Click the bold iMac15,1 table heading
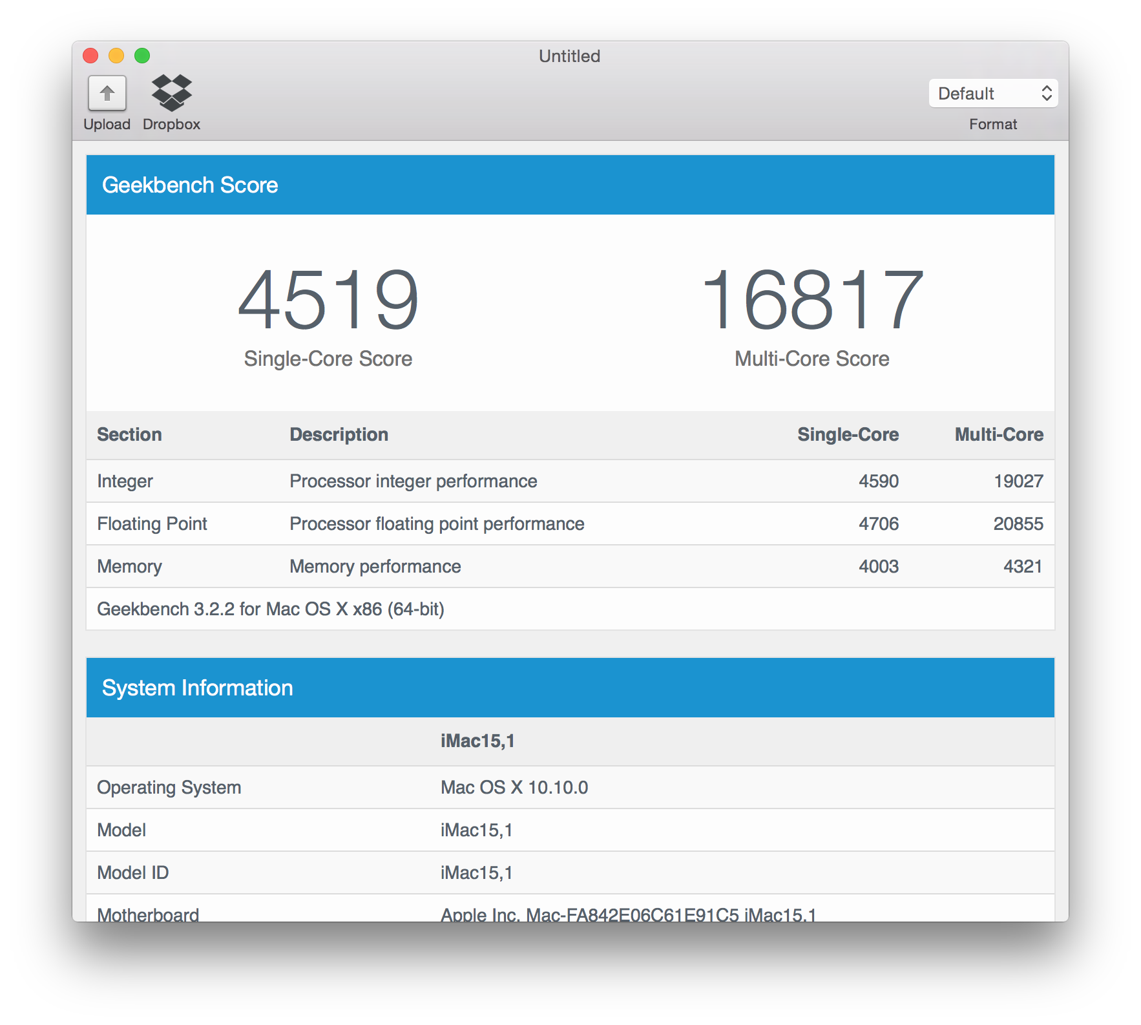The image size is (1141, 1025). [x=477, y=741]
